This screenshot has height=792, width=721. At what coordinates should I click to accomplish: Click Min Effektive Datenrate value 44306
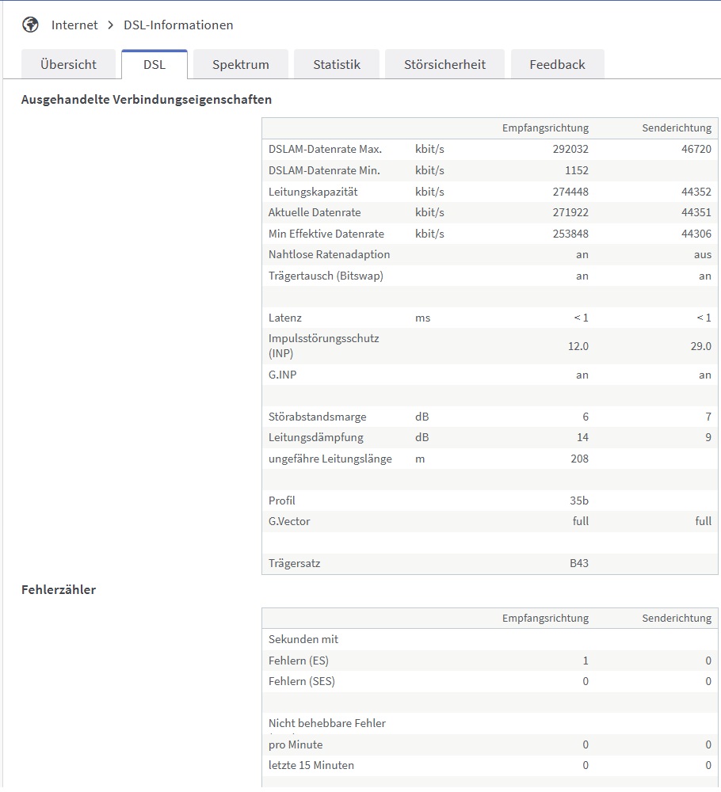[696, 234]
